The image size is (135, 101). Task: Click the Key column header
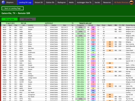[x=4, y=25]
